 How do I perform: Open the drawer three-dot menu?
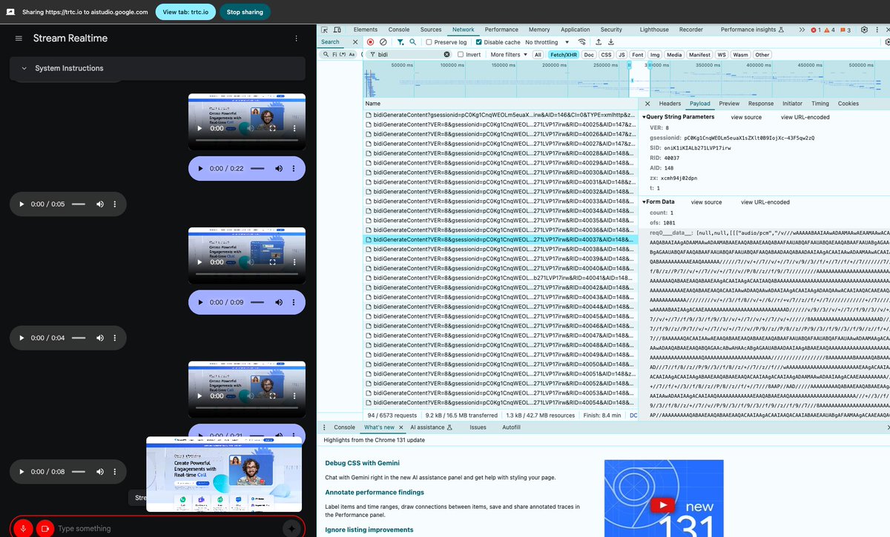pos(324,427)
